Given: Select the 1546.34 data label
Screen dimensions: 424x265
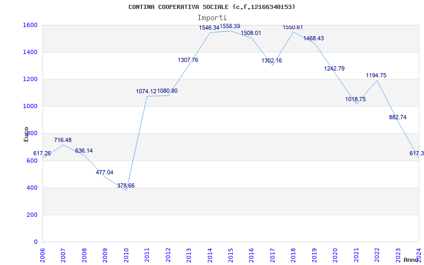Looking at the screenshot, I should [209, 28].
